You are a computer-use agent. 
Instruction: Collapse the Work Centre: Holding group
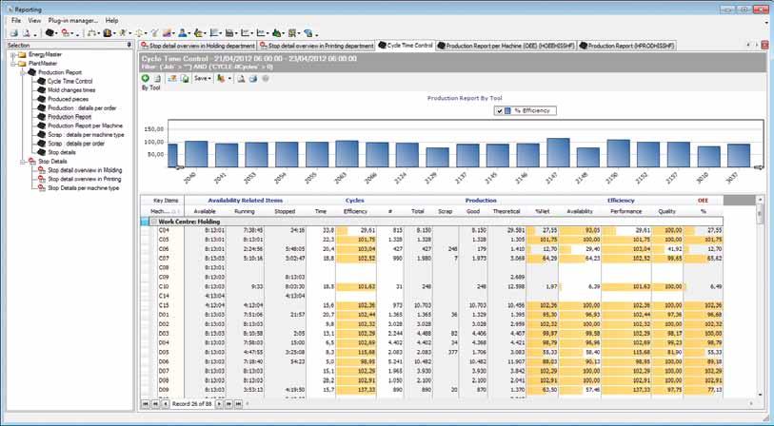(153, 222)
